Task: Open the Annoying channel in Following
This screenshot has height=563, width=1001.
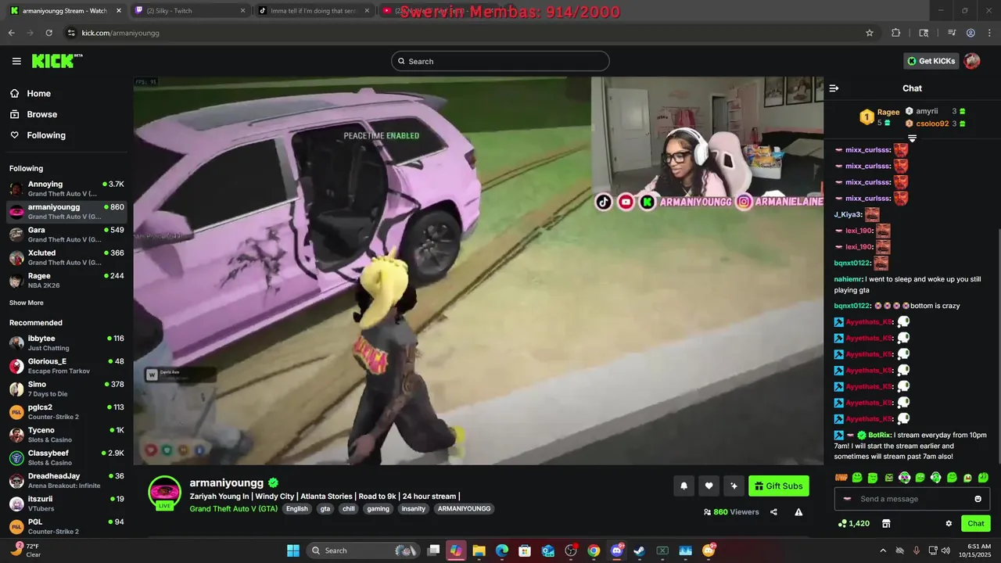Action: click(x=66, y=188)
